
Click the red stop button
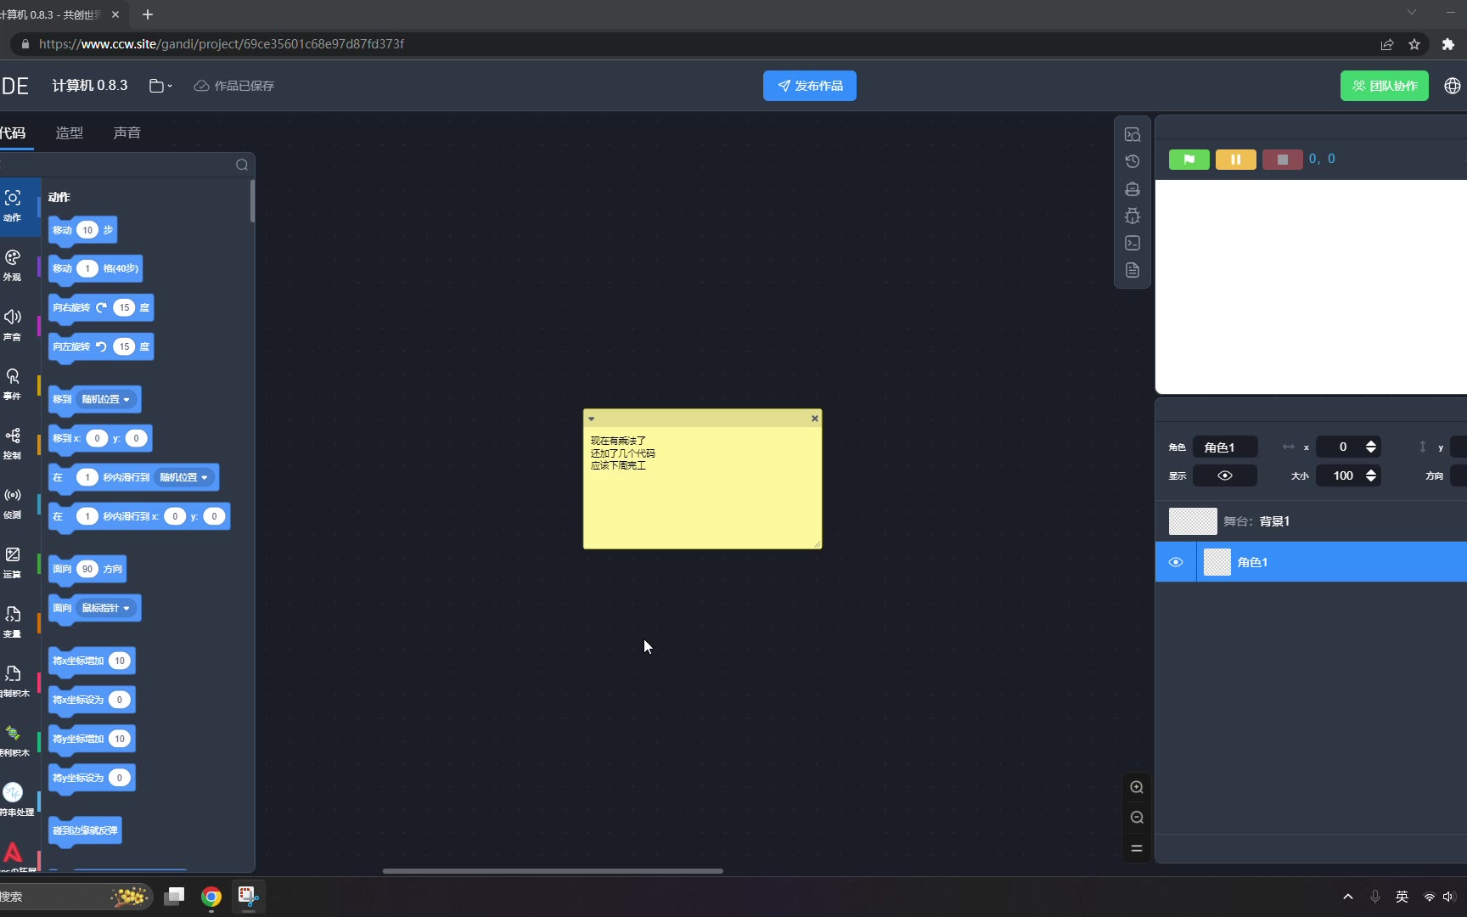[1282, 160]
